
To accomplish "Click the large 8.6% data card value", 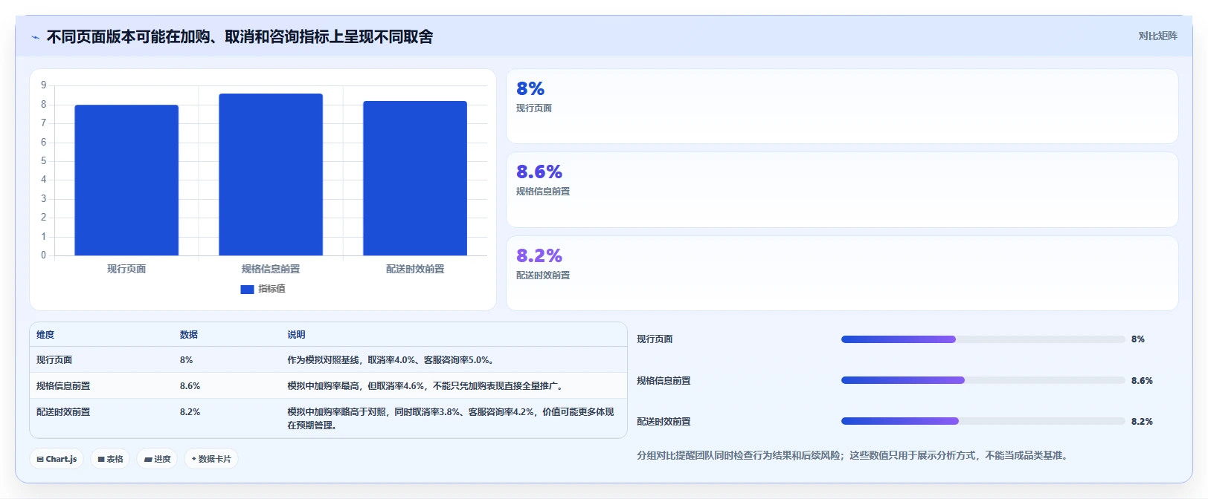I will (539, 172).
